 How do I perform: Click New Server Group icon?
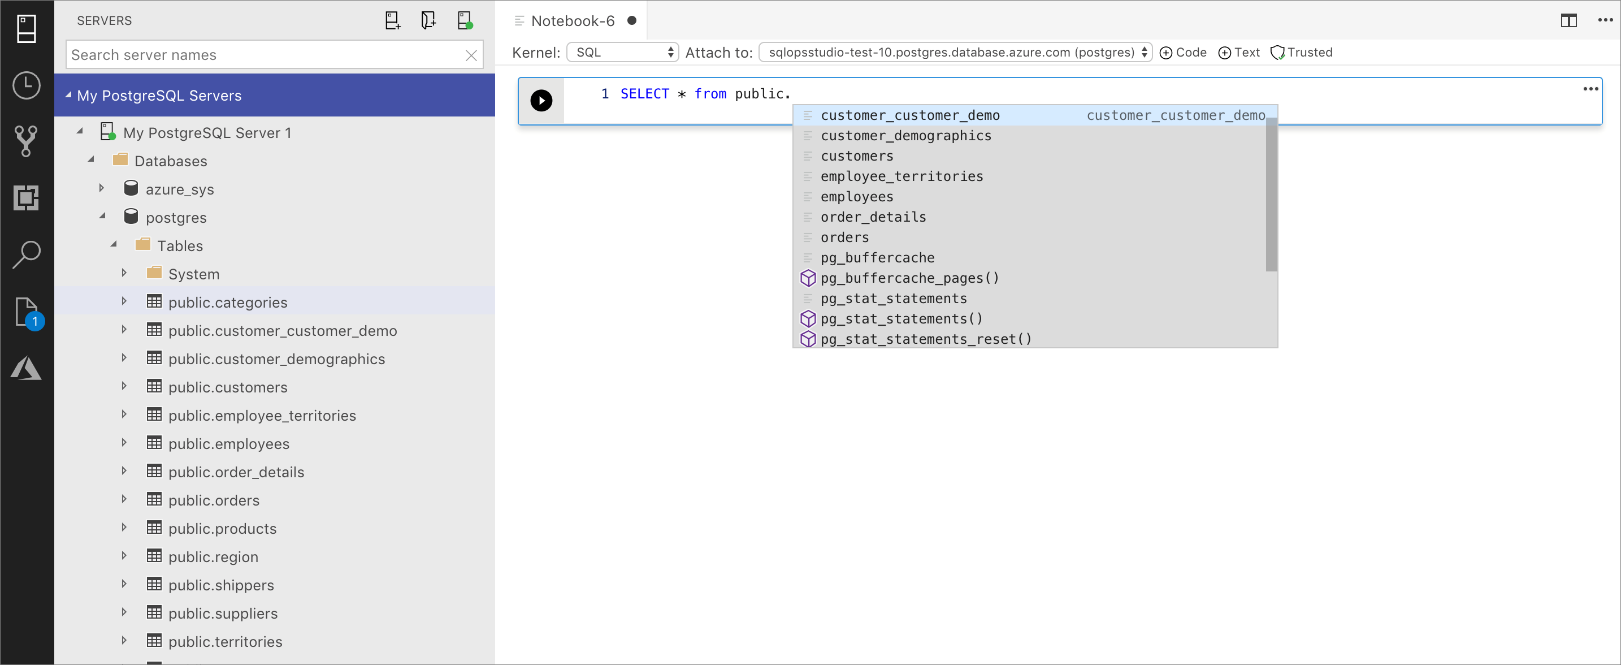pos(428,21)
